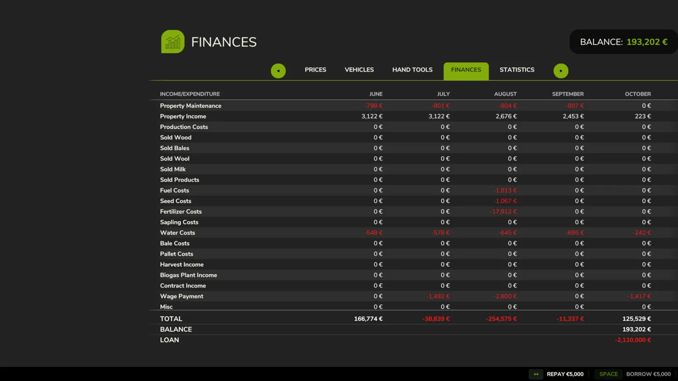
Task: Click the Water Costs row label
Action: (178, 233)
